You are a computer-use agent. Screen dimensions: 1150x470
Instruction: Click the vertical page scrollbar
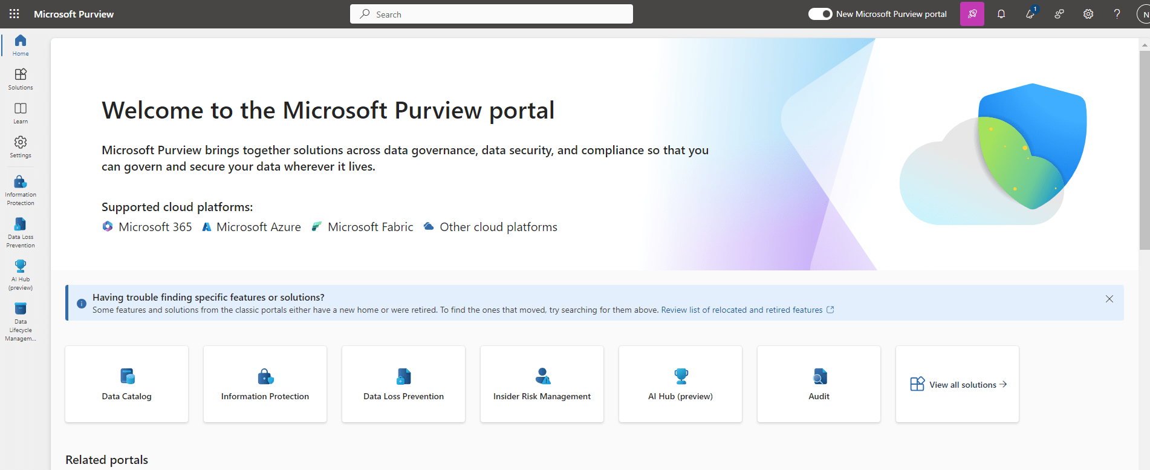1144,151
